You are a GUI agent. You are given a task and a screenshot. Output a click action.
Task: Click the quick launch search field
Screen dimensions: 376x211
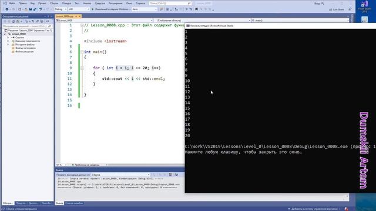tap(170, 4)
